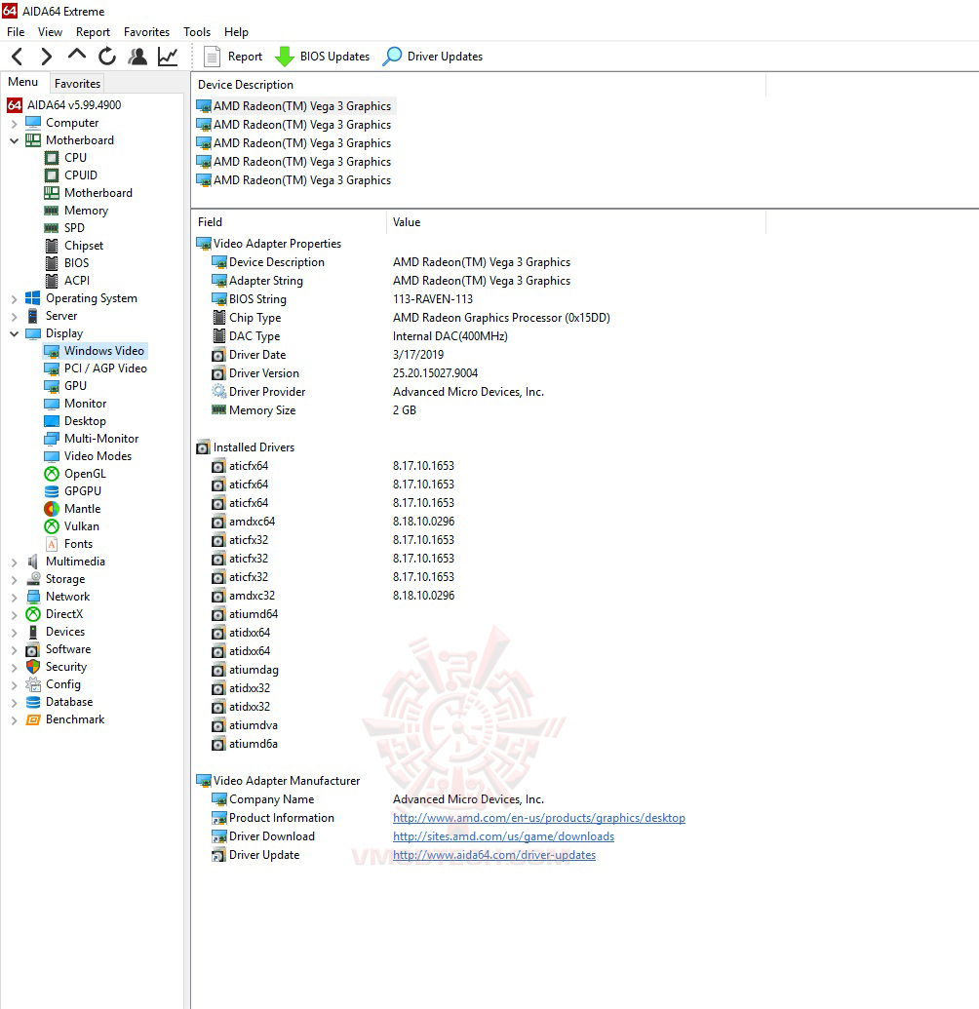Select the Fonts item in tree
Image resolution: width=979 pixels, height=1009 pixels.
78,544
